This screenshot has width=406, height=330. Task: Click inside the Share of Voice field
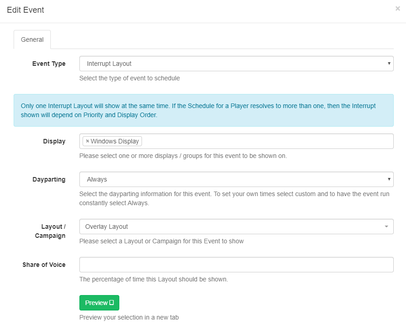(x=236, y=265)
